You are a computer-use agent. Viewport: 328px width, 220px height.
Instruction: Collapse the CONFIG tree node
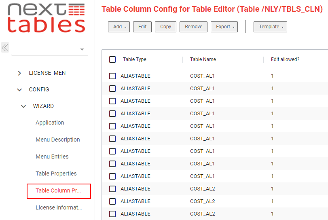(x=19, y=90)
